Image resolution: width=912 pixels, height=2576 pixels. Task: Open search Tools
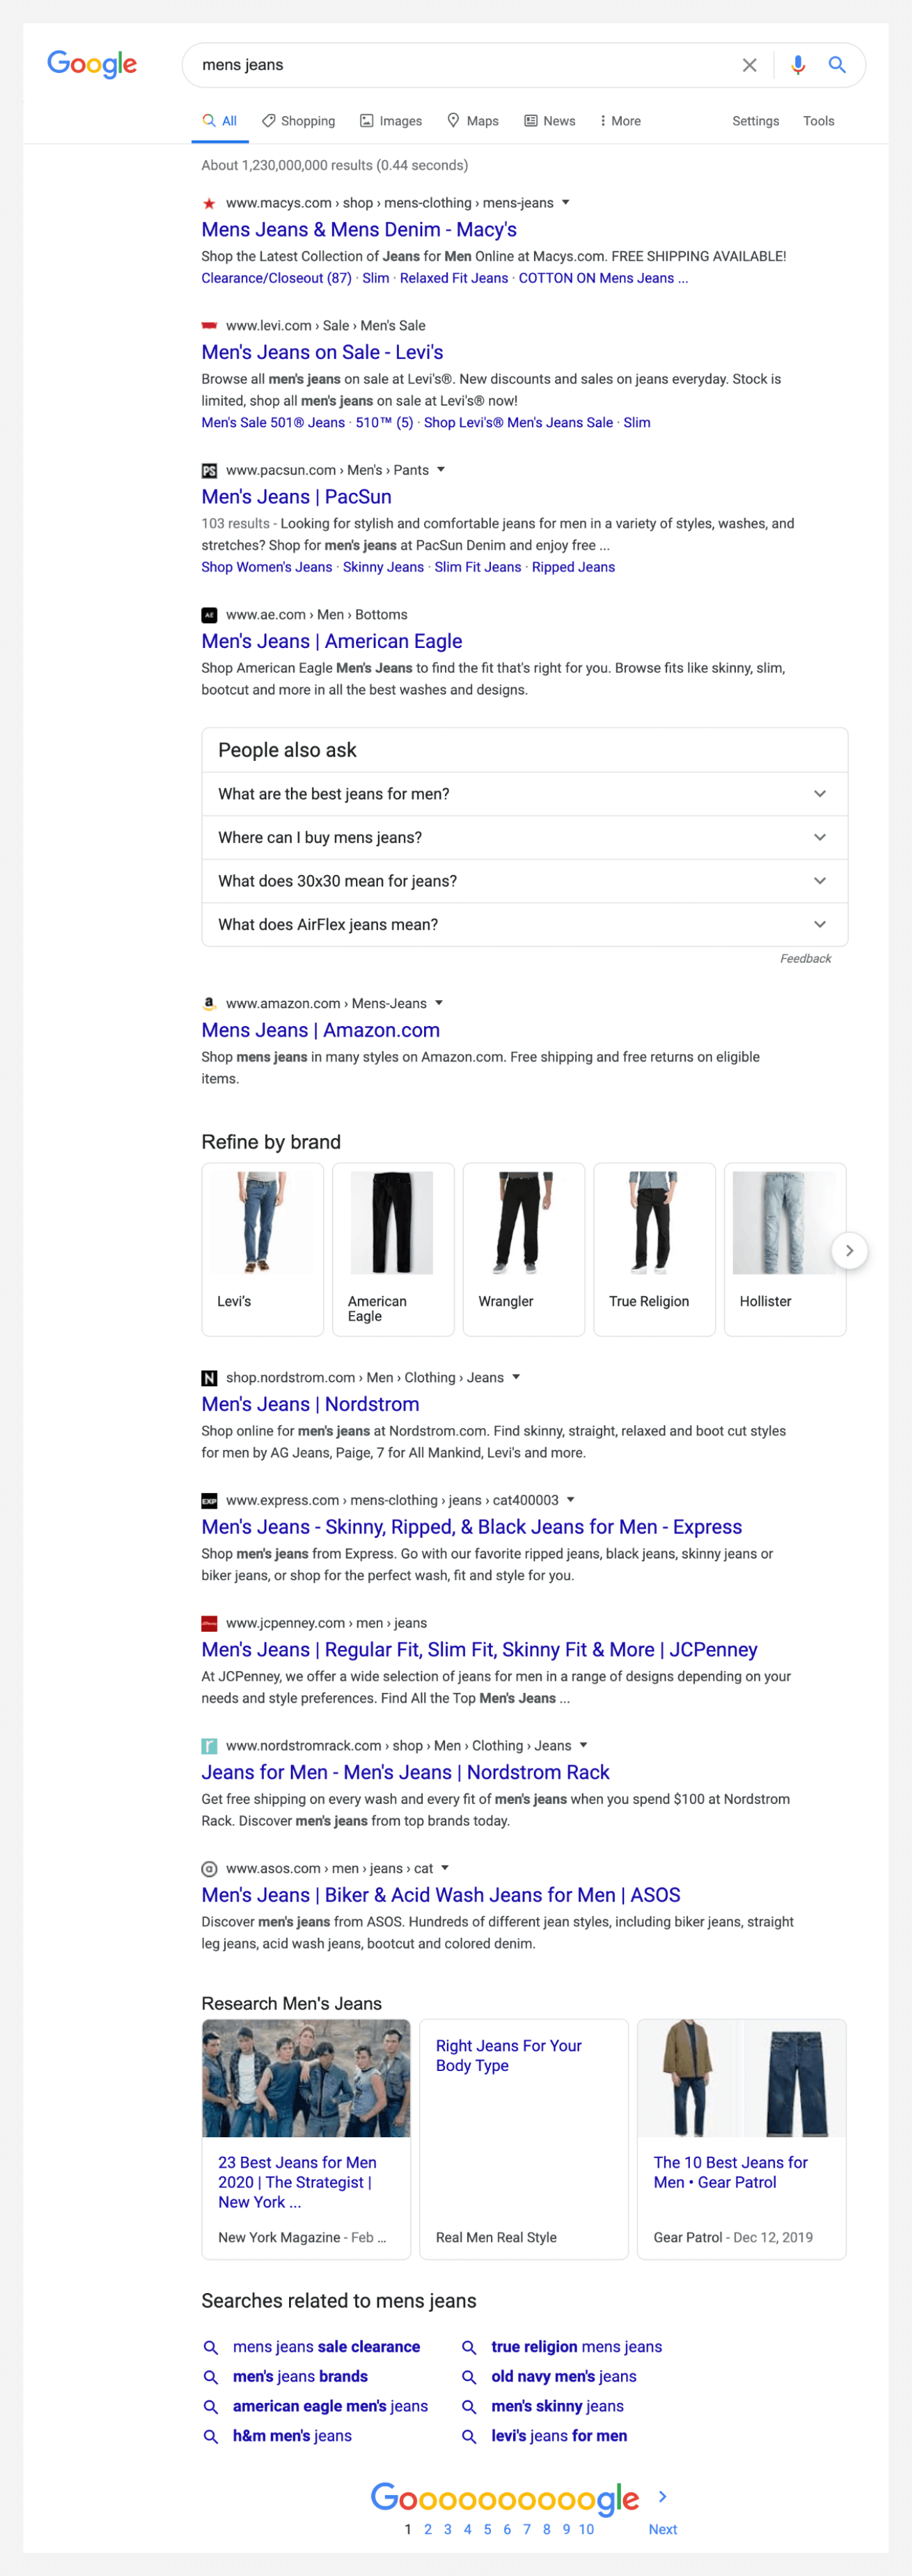pyautogui.click(x=818, y=121)
